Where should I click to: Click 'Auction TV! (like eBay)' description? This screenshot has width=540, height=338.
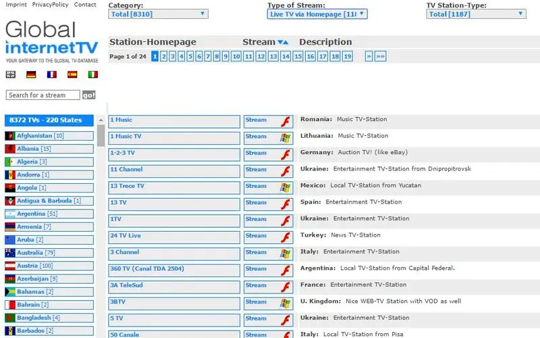[x=373, y=152]
